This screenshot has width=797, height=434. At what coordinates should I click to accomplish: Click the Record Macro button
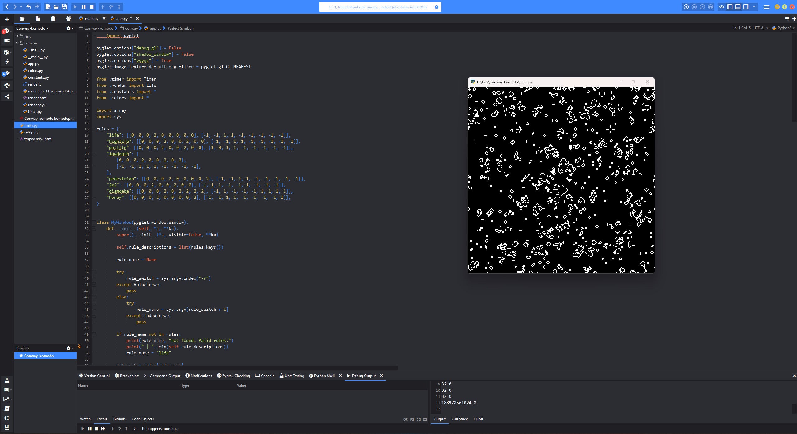tap(686, 7)
